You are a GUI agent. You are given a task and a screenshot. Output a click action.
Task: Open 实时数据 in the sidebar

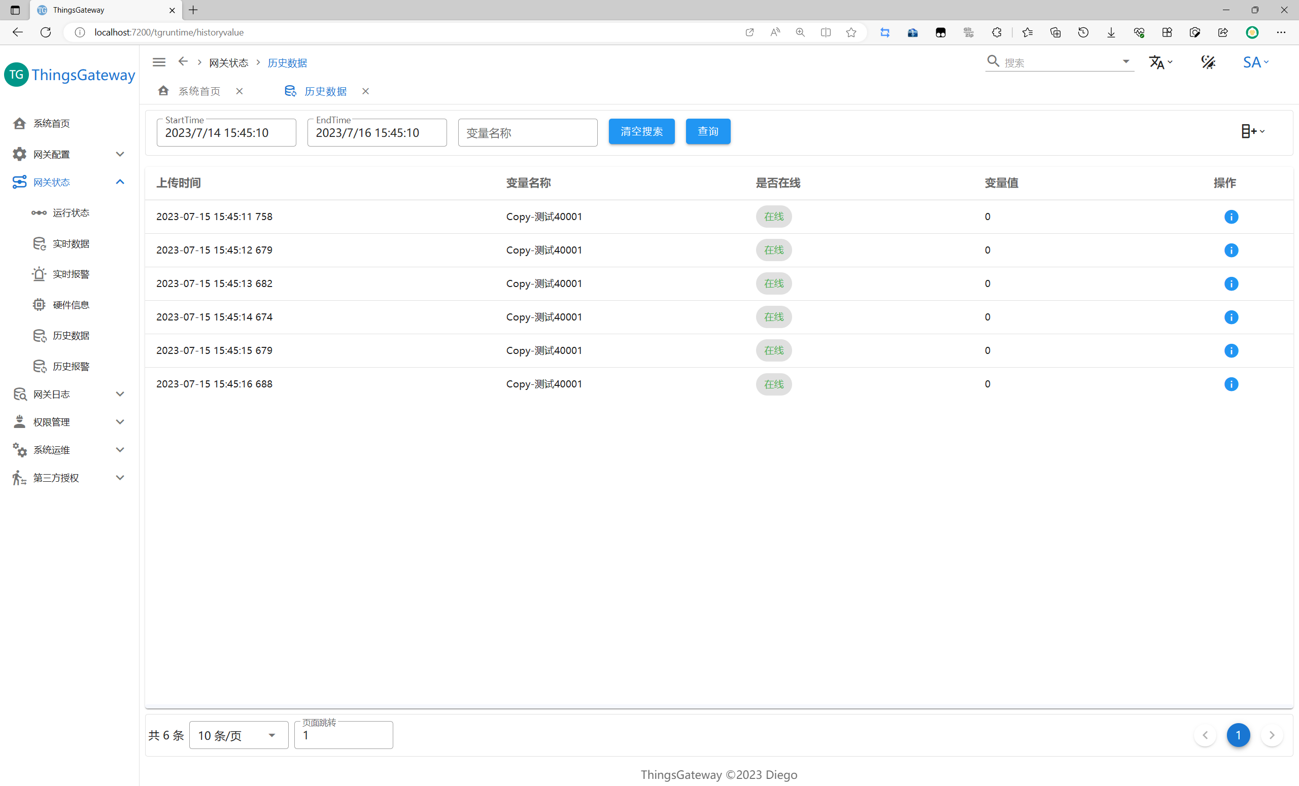click(71, 243)
